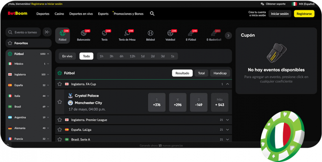Screen dimensions: 322x162
Task: Select the Baloncesto sport icon
Action: tap(84, 35)
